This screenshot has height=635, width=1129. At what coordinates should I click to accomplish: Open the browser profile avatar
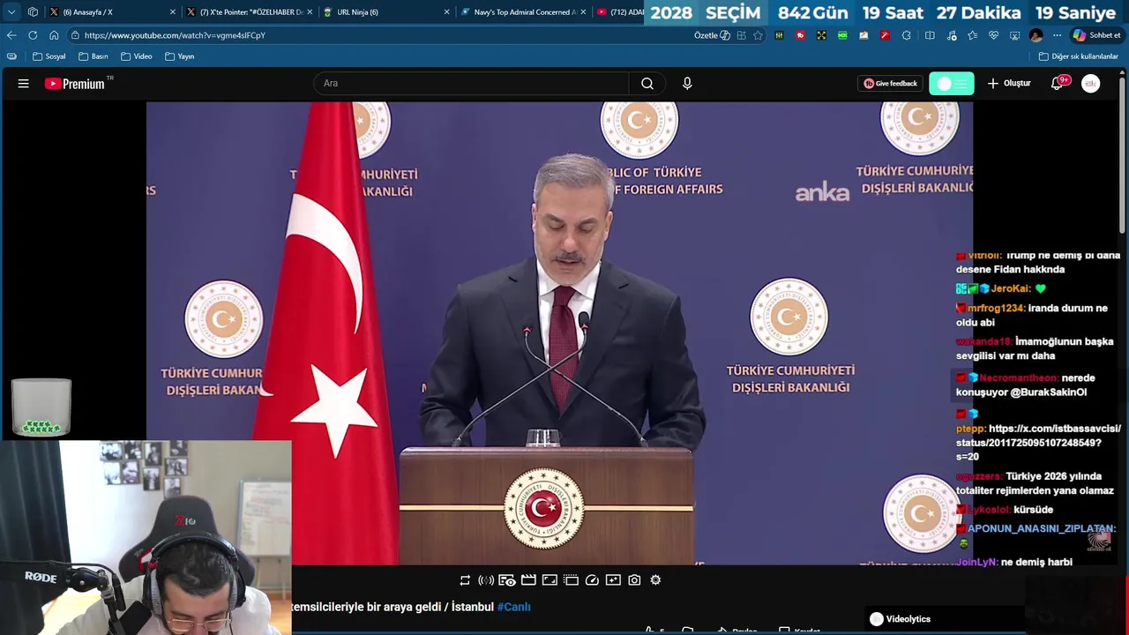tap(1036, 35)
